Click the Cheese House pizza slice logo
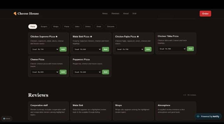224x124 pixels. click(15, 14)
